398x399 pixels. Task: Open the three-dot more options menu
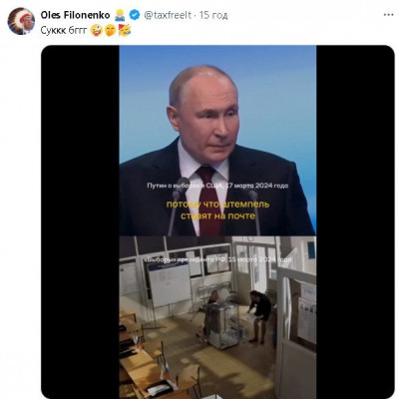click(x=388, y=15)
